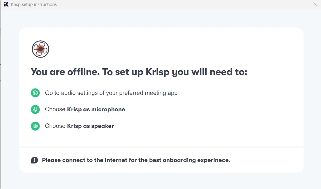Click the green speaker icon
Viewport: 321px width, 189px height.
coord(35,126)
